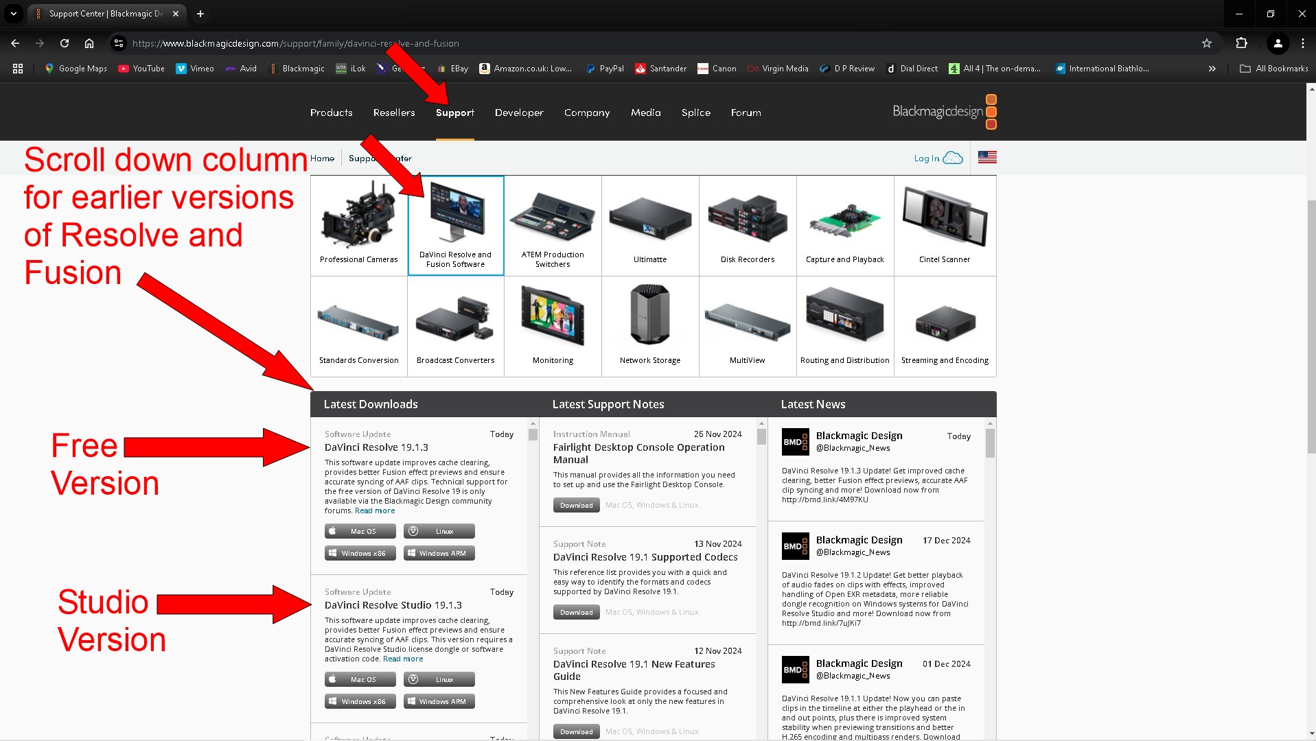Download Resolve Studio 19.1.3 Windows x86
This screenshot has height=741, width=1316.
click(360, 701)
